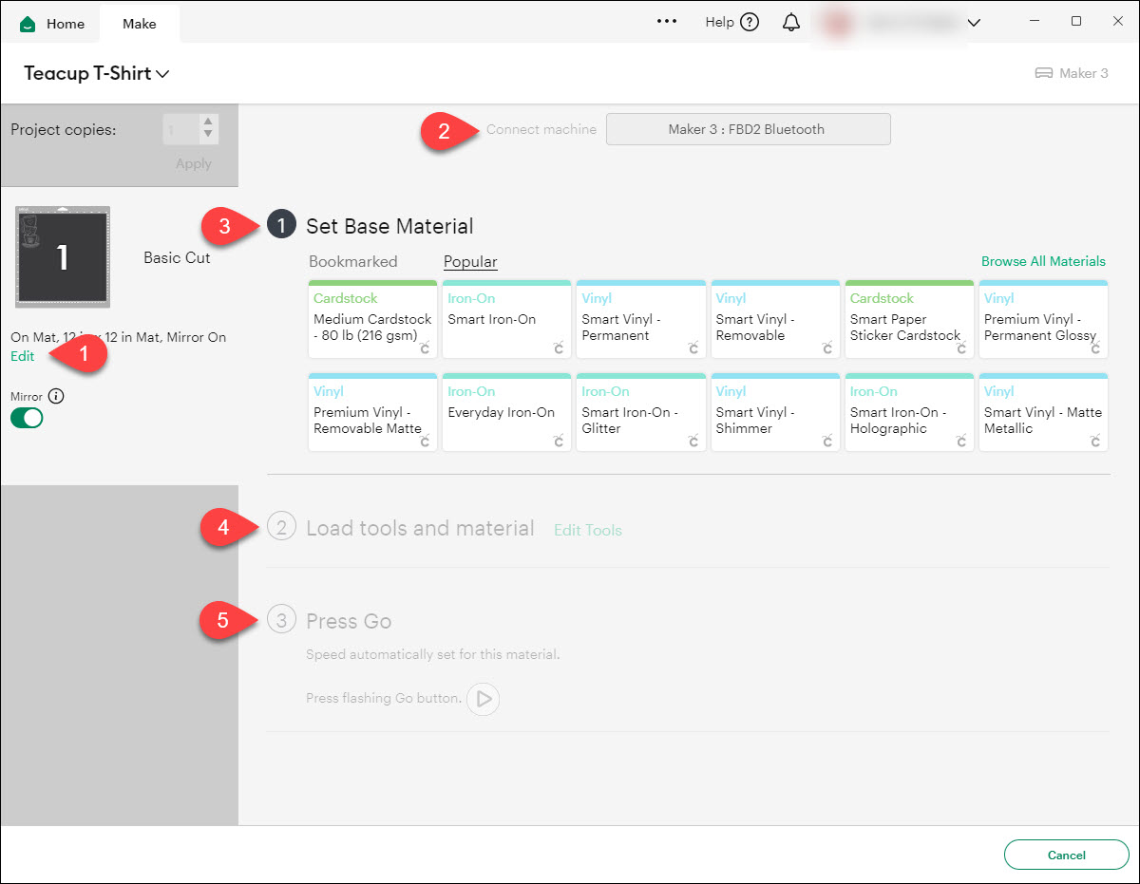Viewport: 1140px width, 884px height.
Task: Pick Smart Iron-On - Holographic material
Action: [x=909, y=412]
